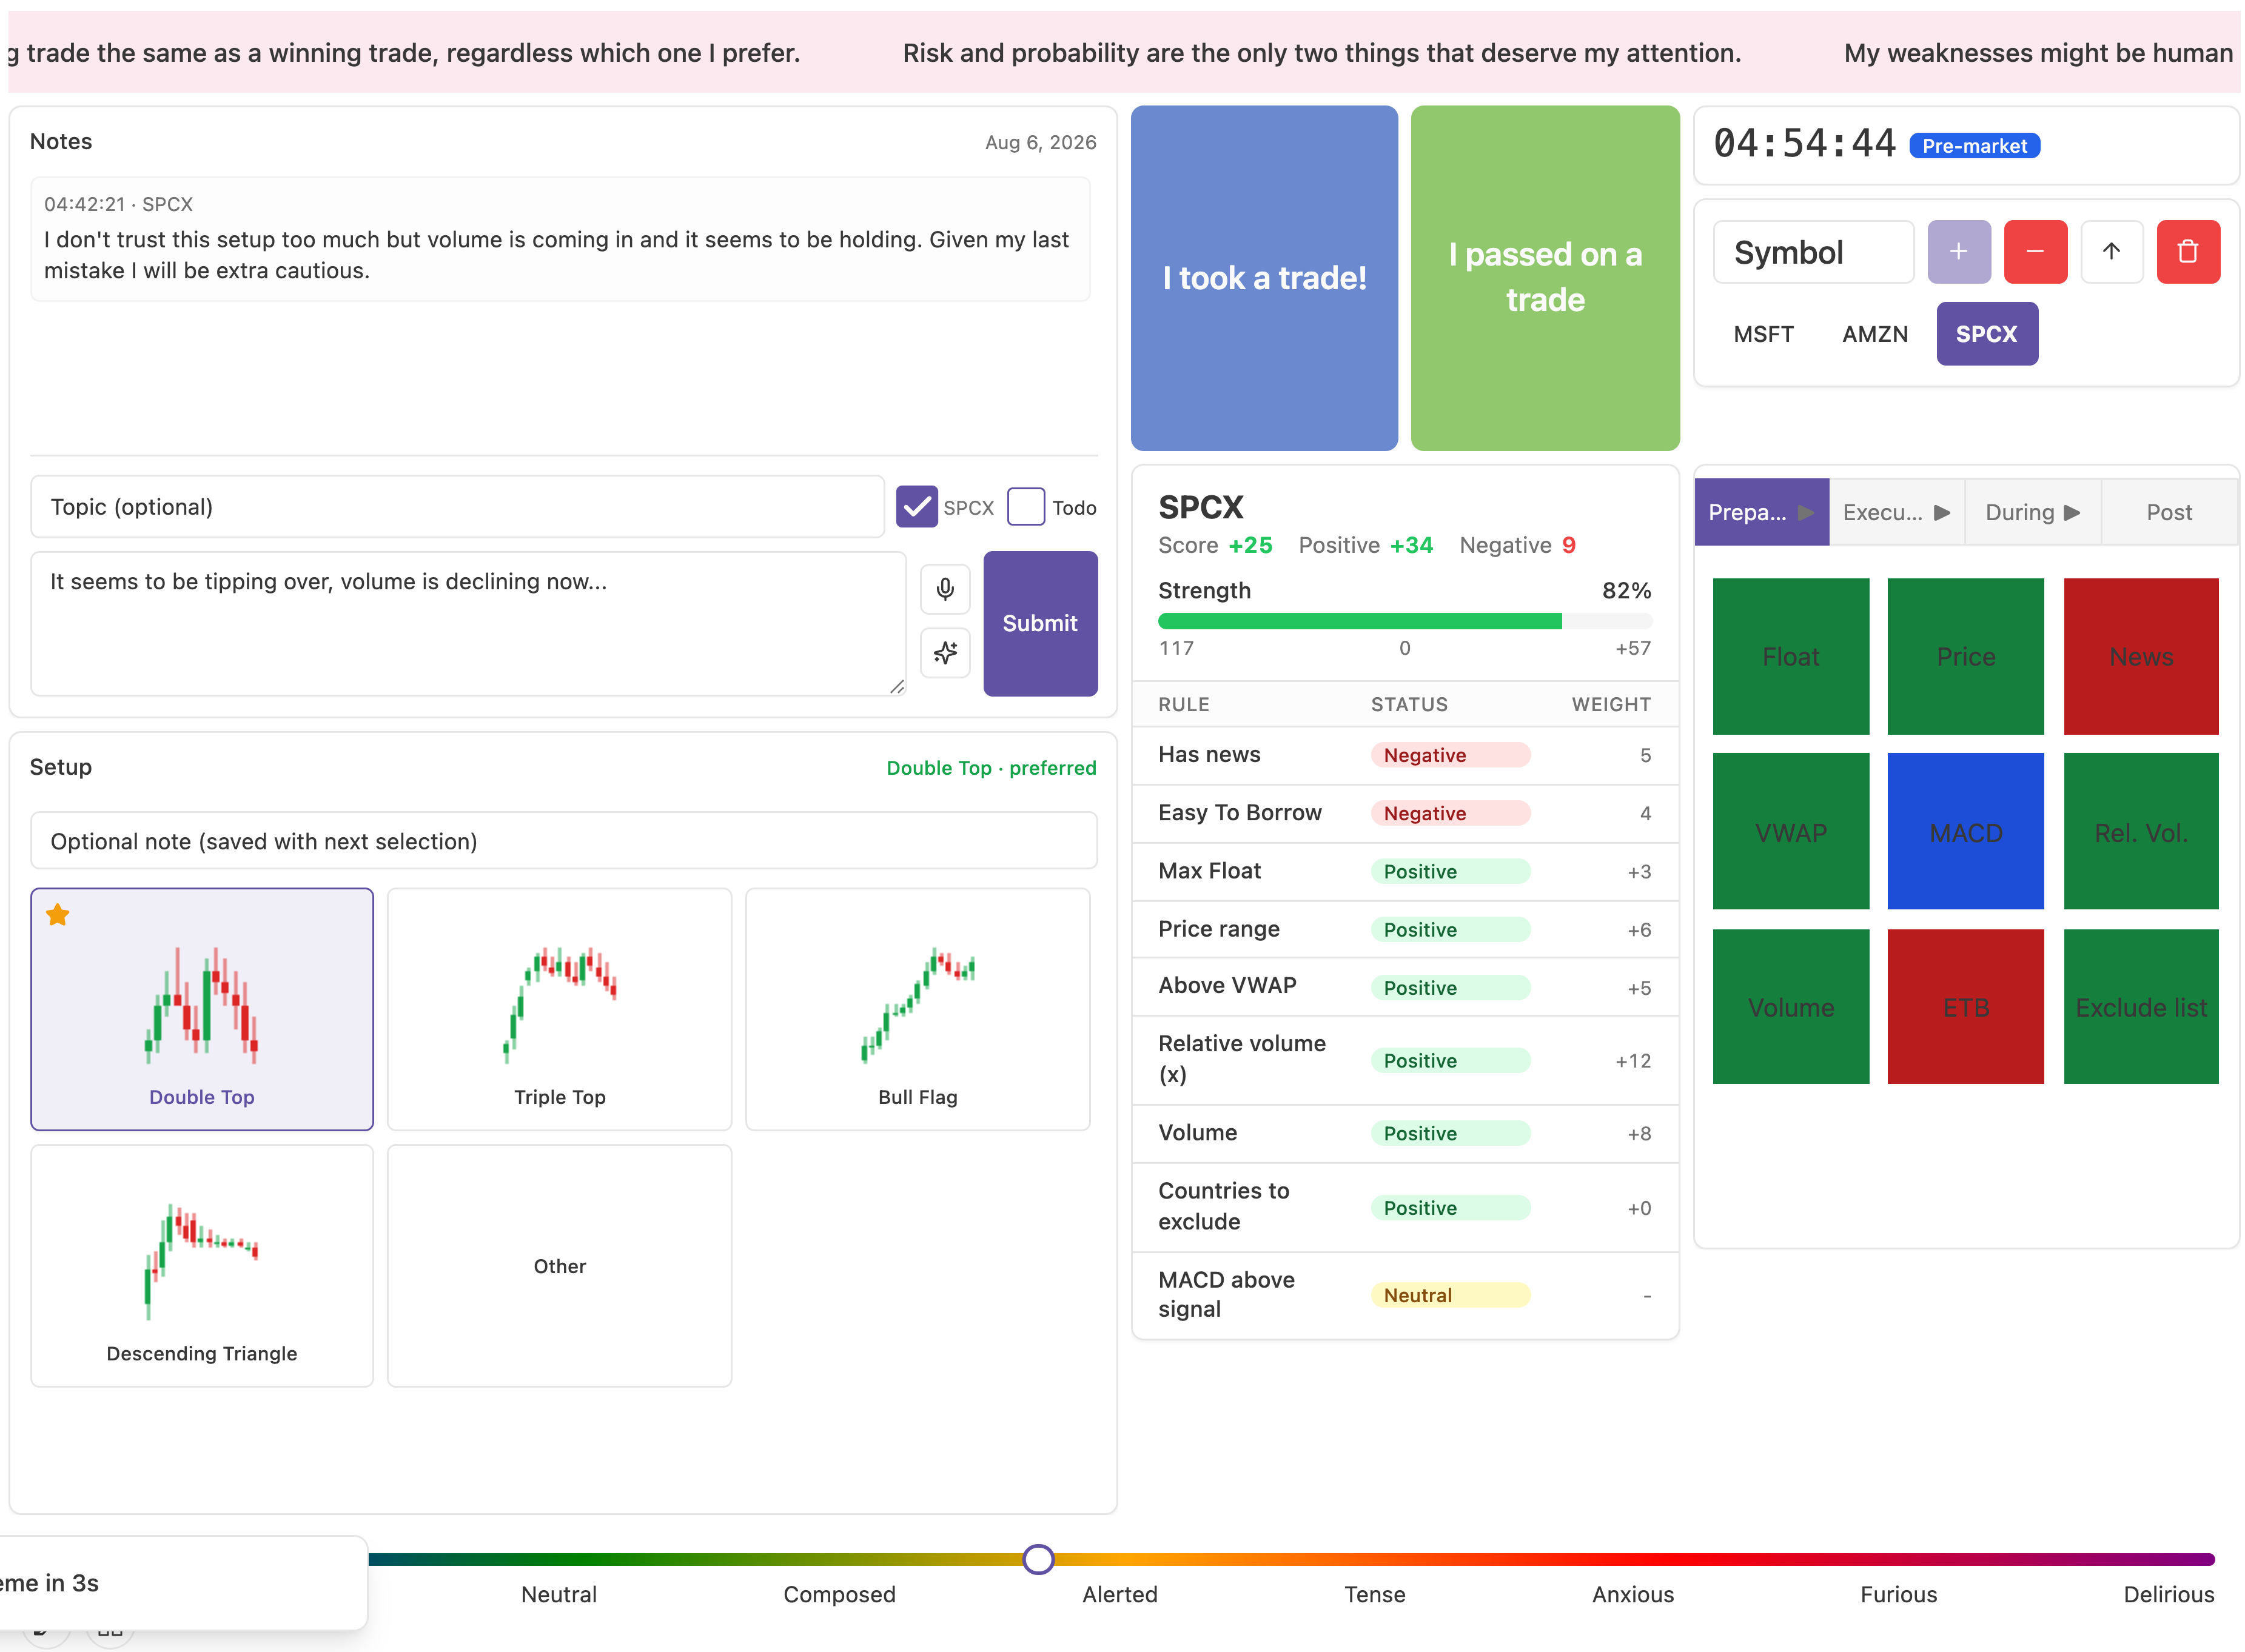Click I took a trade button
The height and width of the screenshot is (1652, 2245).
pos(1264,278)
